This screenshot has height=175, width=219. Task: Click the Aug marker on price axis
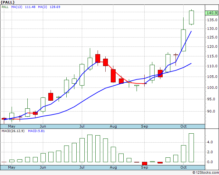[113, 126]
